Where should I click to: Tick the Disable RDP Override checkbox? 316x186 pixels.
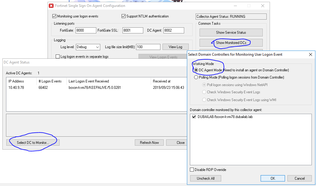click(192, 170)
